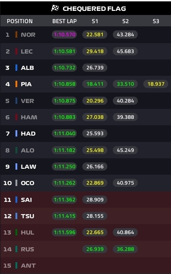Click NOR's orange team color bar
Viewport: 171px width, 274px height.
click(16, 34)
